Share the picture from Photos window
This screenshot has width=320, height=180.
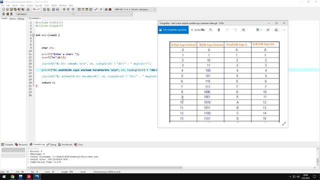(268, 30)
